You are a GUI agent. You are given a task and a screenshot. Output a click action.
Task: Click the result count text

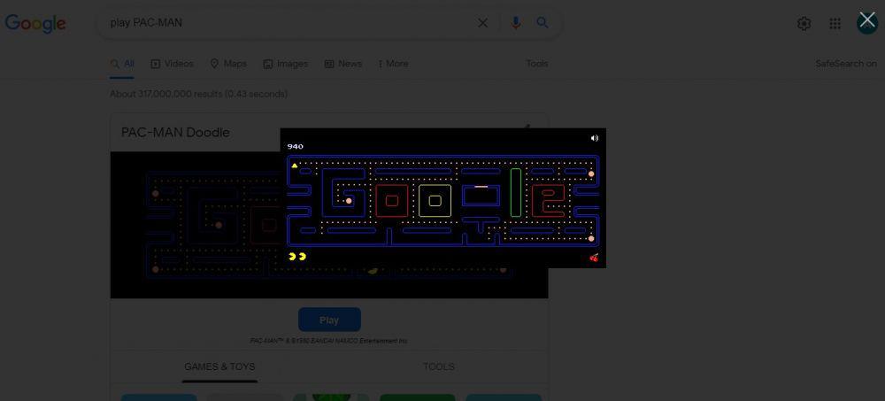pos(198,94)
